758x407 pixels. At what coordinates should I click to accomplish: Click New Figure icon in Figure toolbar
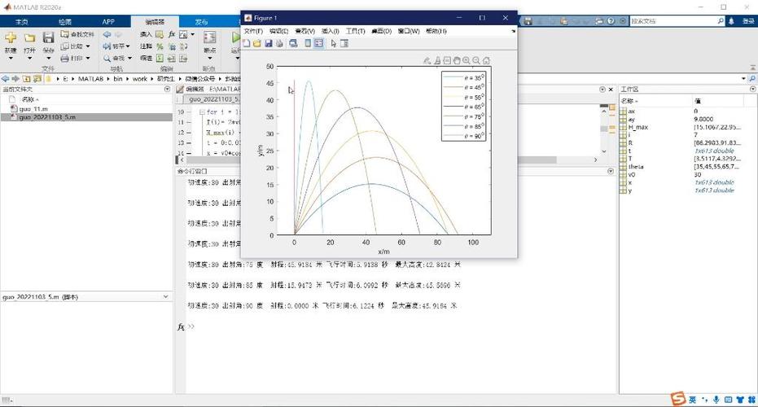pos(247,43)
